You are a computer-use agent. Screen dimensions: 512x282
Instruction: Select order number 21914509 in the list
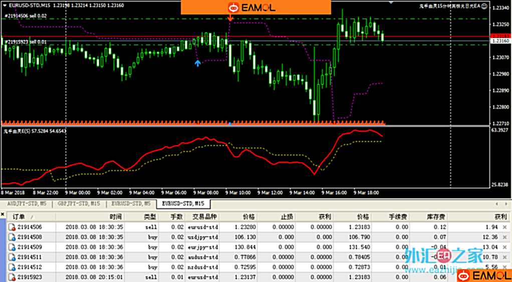30,247
